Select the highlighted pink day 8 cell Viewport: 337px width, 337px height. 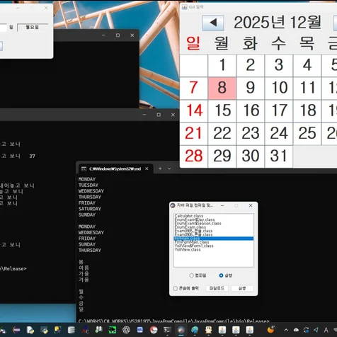(x=222, y=88)
